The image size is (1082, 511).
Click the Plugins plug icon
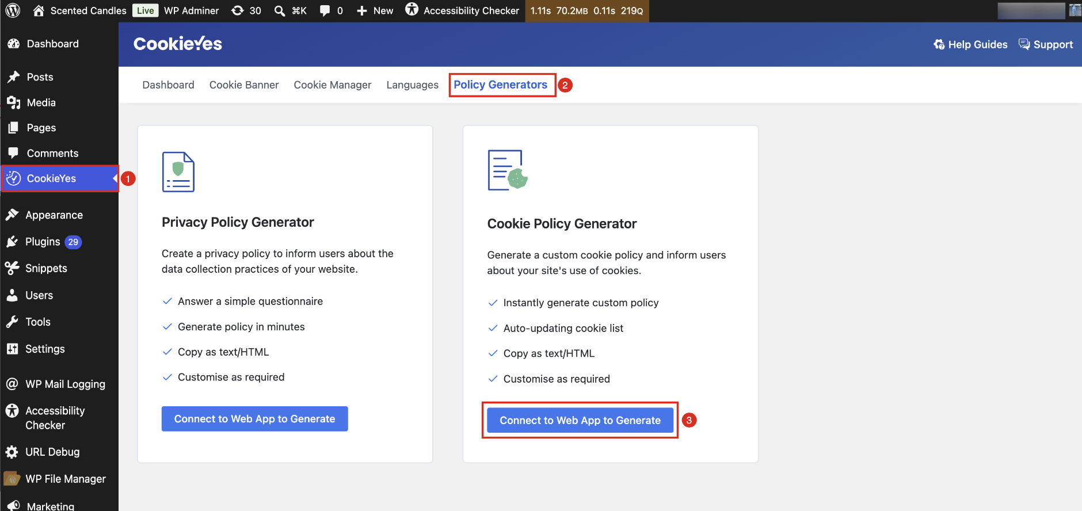point(12,242)
